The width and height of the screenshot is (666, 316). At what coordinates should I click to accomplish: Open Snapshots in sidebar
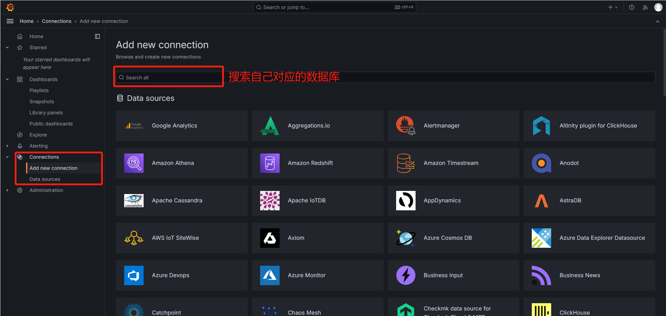point(42,102)
